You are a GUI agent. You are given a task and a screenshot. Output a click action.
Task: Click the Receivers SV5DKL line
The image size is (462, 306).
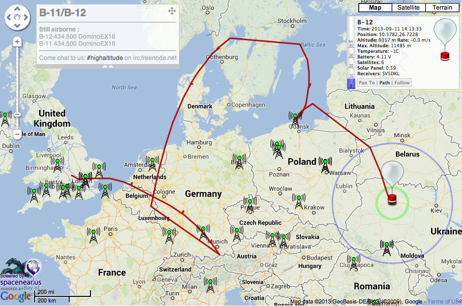click(379, 74)
